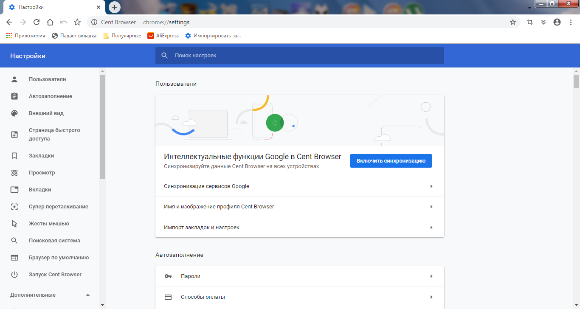Open the user profile avatar icon
This screenshot has width=580, height=309.
click(557, 22)
